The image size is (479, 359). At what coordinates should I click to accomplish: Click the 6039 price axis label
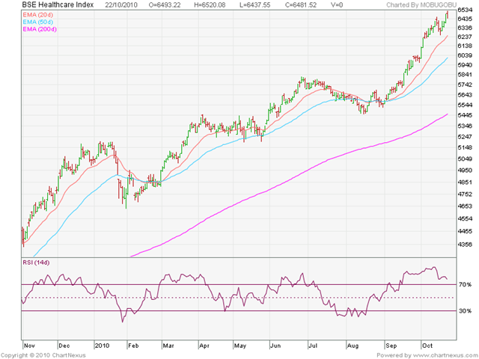click(465, 55)
